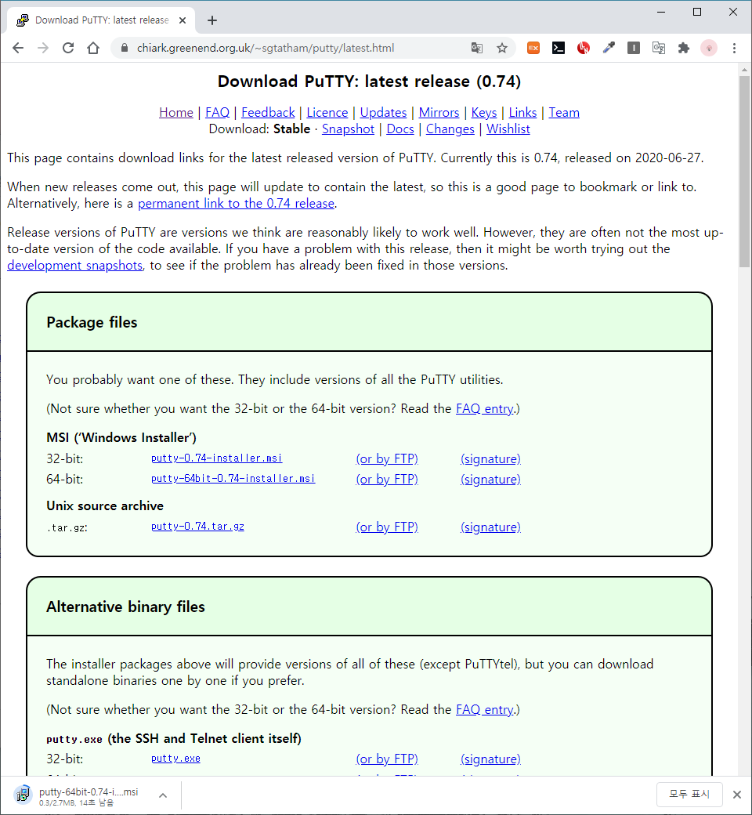Open the Wishlist link
Image resolution: width=752 pixels, height=815 pixels.
click(508, 129)
